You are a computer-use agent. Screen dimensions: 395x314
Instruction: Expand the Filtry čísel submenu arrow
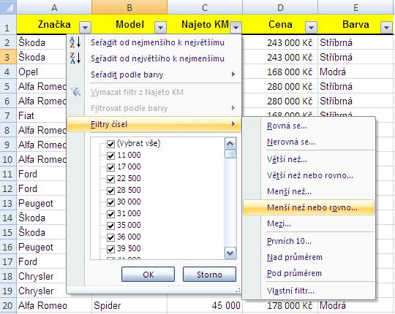coord(233,124)
